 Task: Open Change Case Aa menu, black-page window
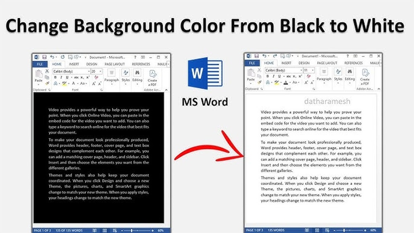click(x=83, y=84)
